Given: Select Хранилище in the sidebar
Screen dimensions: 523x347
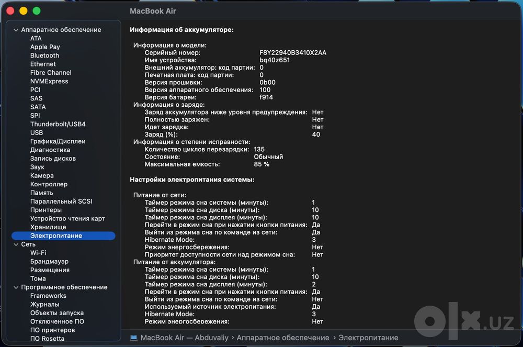Looking at the screenshot, I should click(x=48, y=227).
